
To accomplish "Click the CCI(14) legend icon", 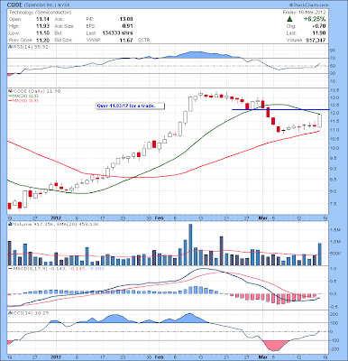I will [10, 313].
